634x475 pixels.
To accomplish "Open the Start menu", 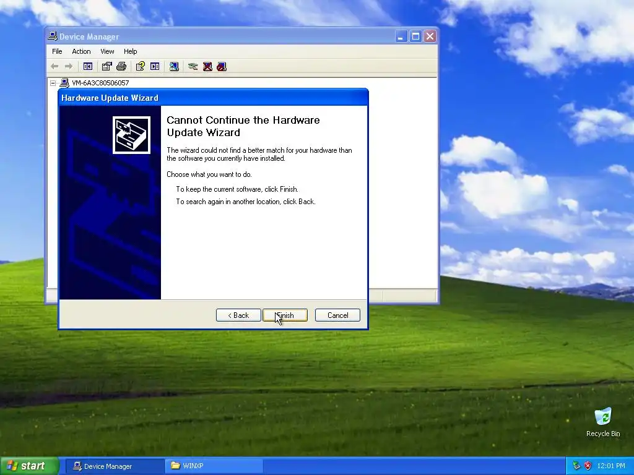I will tap(30, 466).
